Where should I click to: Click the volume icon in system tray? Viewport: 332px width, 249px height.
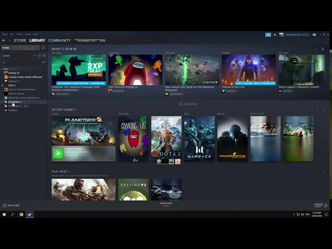302,214
